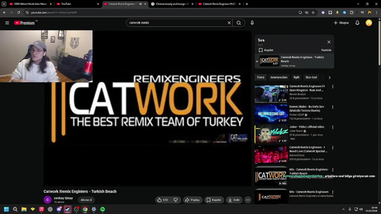381x214 pixels.
Task: Open Steam from taskbar
Action: (x=68, y=209)
